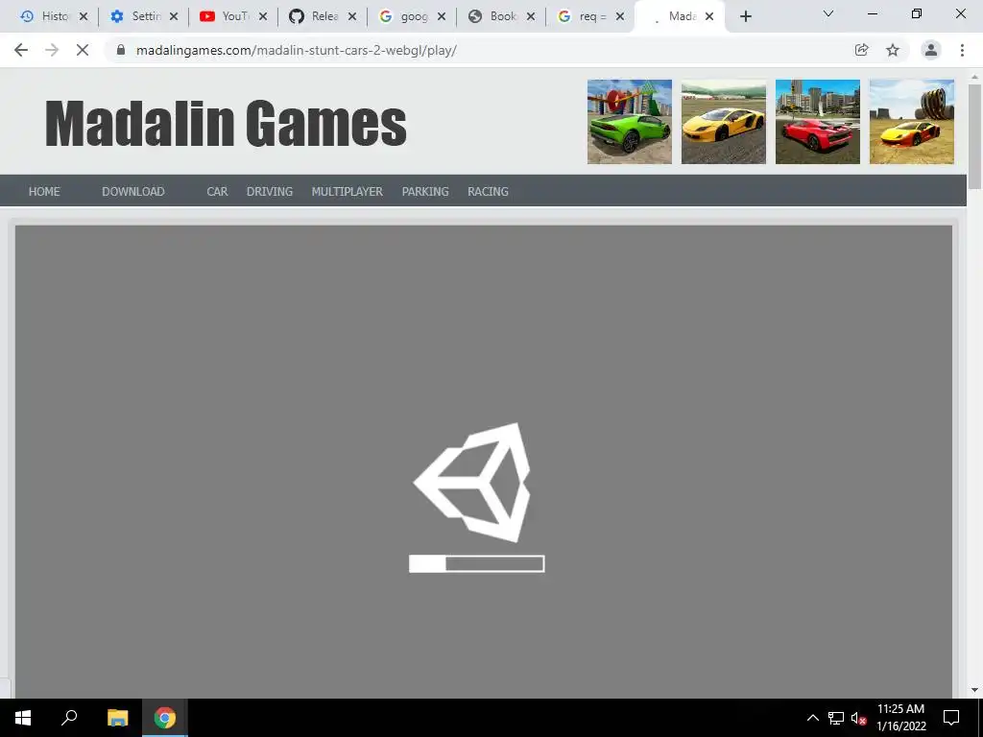Open the PARKING games category
Image resolution: width=983 pixels, height=737 pixels.
coord(425,191)
